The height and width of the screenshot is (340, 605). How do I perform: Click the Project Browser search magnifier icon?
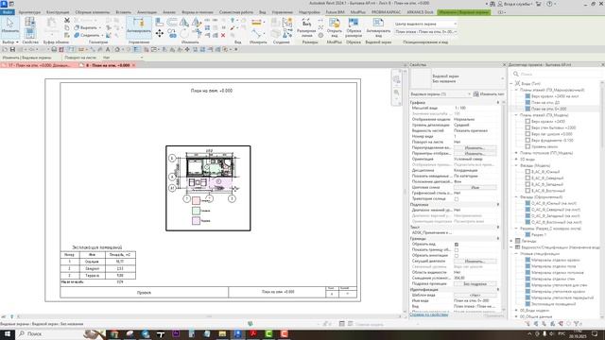click(516, 74)
